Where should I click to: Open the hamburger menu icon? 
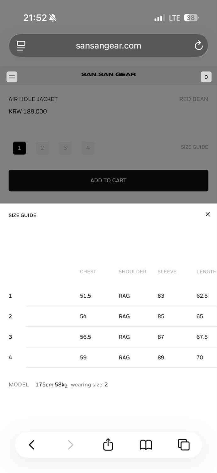(12, 77)
